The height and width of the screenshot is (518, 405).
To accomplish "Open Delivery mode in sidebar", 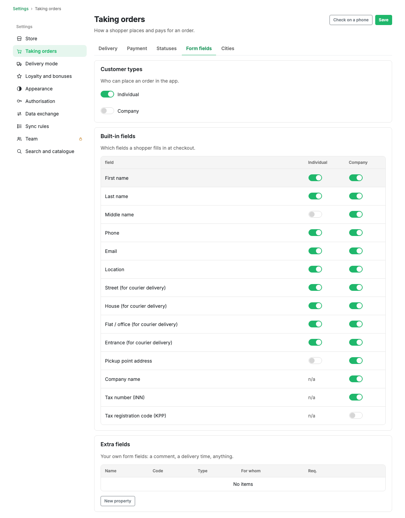I will point(50,64).
